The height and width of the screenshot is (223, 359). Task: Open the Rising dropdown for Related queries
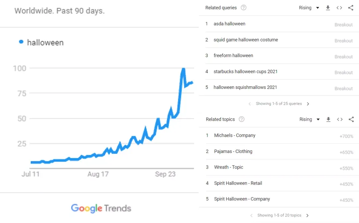point(309,8)
